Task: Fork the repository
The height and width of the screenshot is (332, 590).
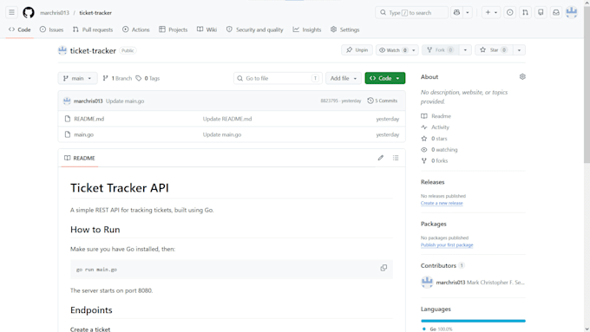Action: 440,50
